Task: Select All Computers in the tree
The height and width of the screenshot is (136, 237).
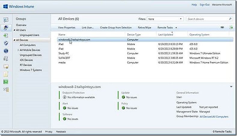Action: coord(28,45)
